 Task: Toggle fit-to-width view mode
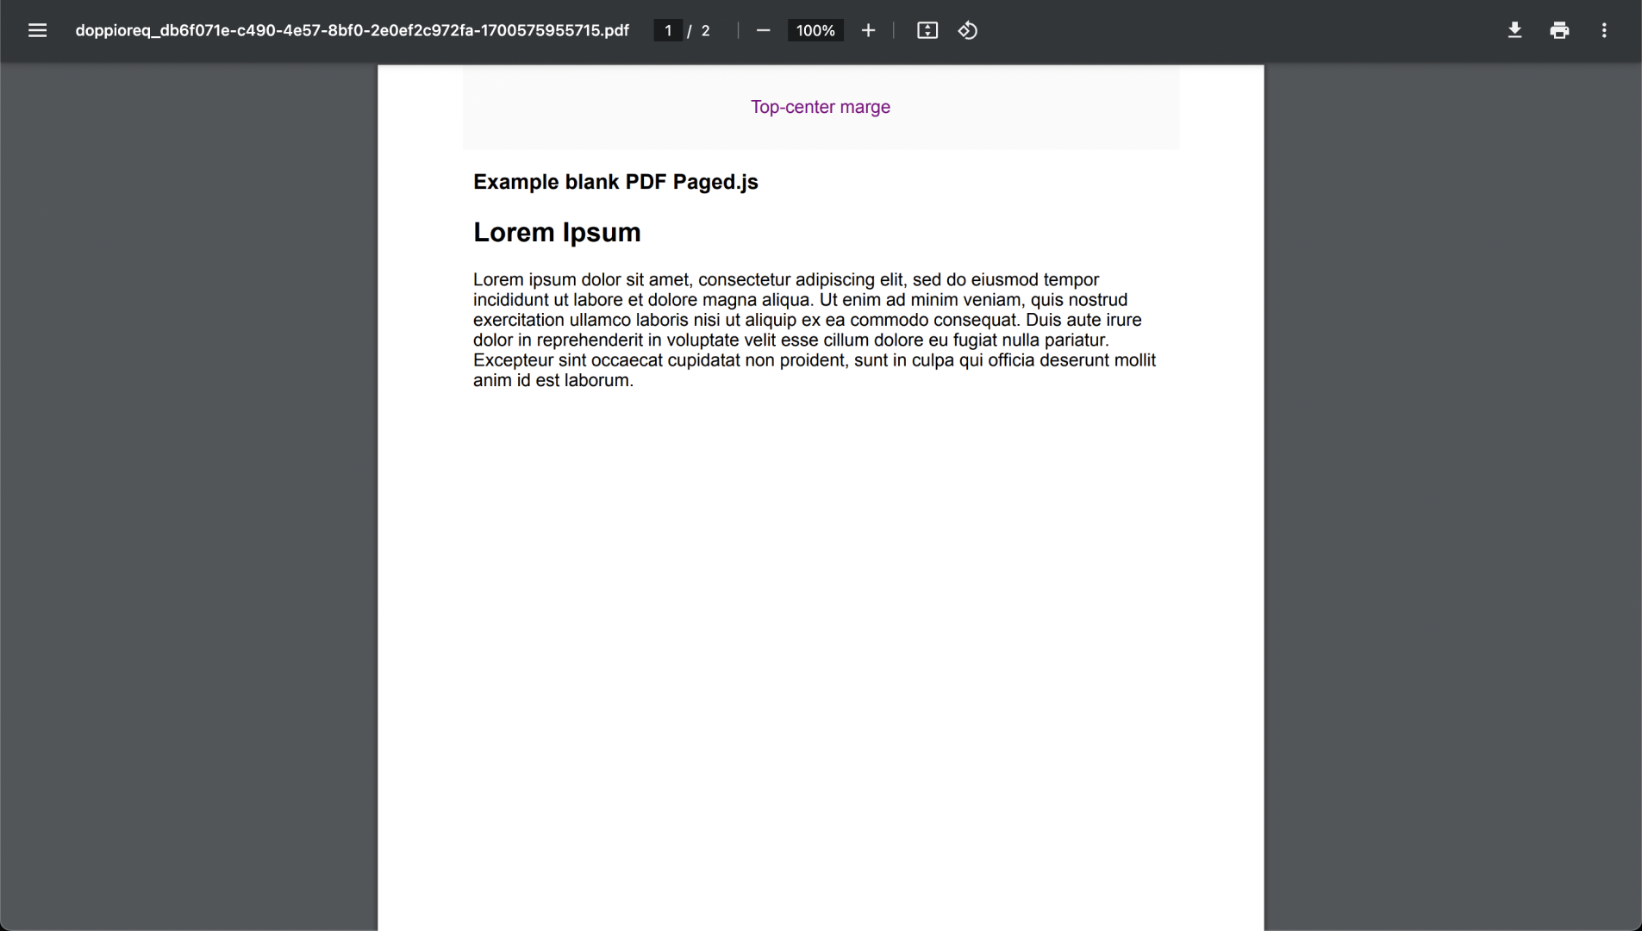pyautogui.click(x=927, y=30)
